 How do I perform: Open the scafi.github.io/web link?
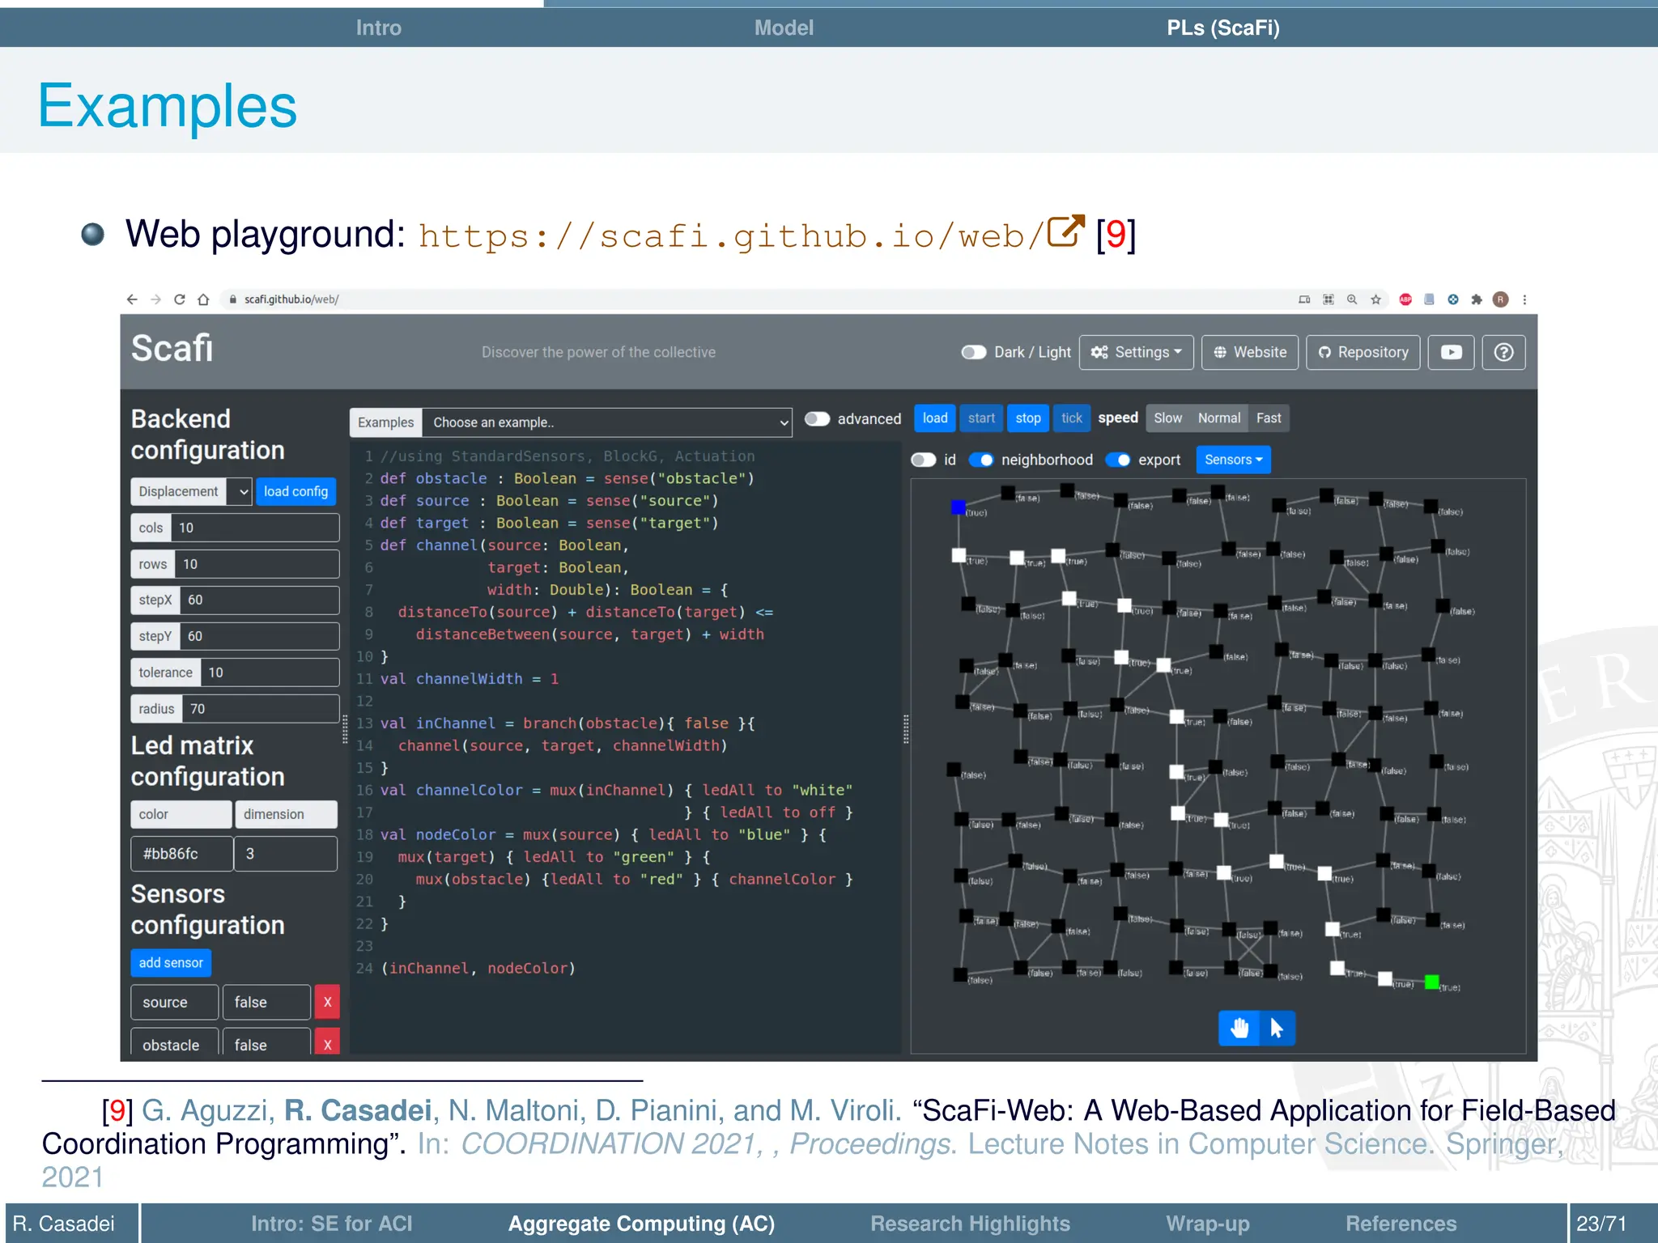click(730, 235)
